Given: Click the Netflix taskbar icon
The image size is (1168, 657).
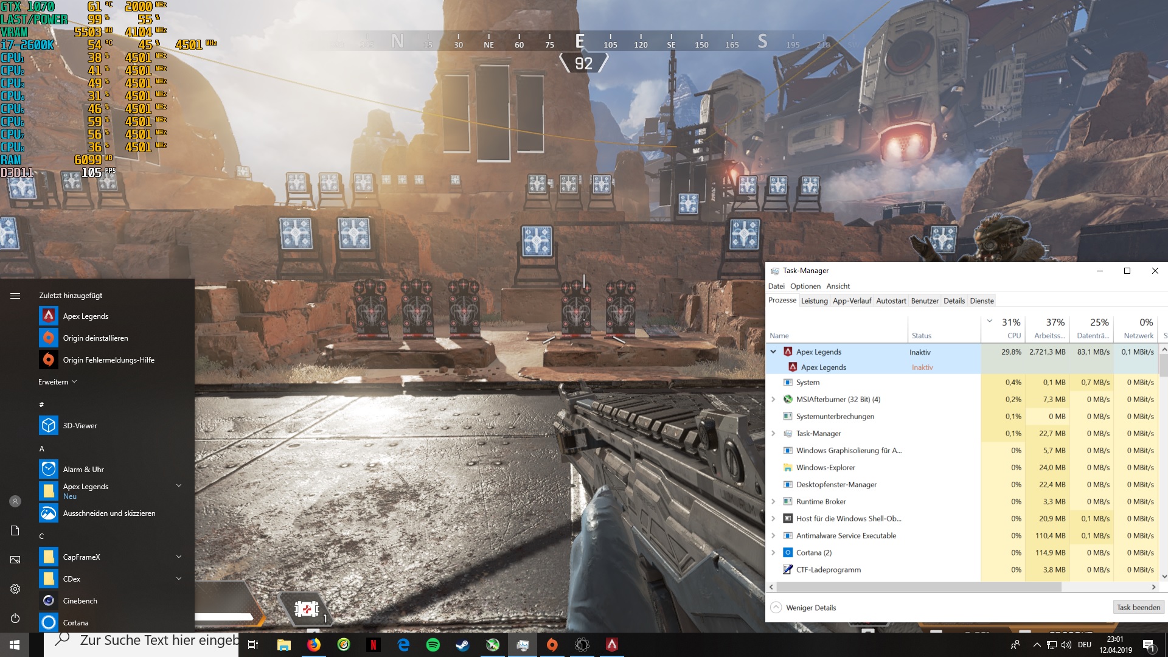Looking at the screenshot, I should [x=374, y=645].
